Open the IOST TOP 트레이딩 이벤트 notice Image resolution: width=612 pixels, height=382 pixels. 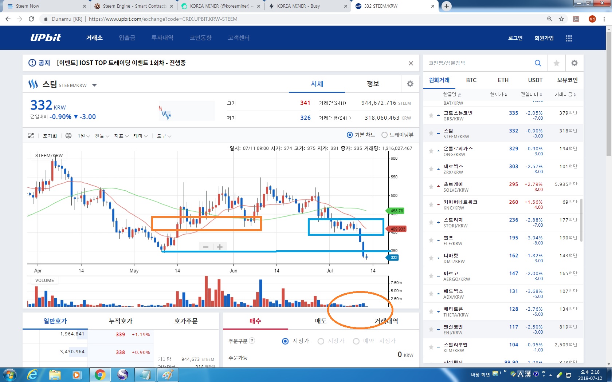click(121, 63)
